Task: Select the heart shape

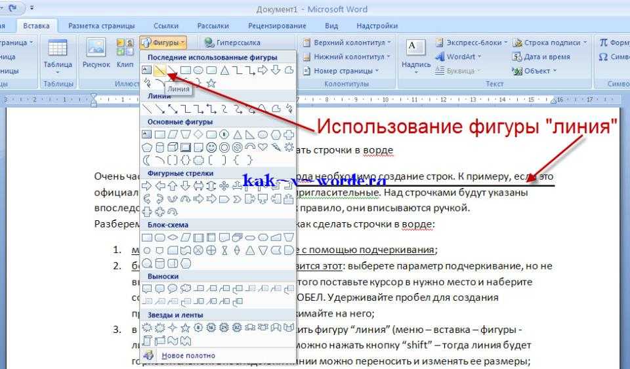Action: pyautogui.click(x=262, y=147)
